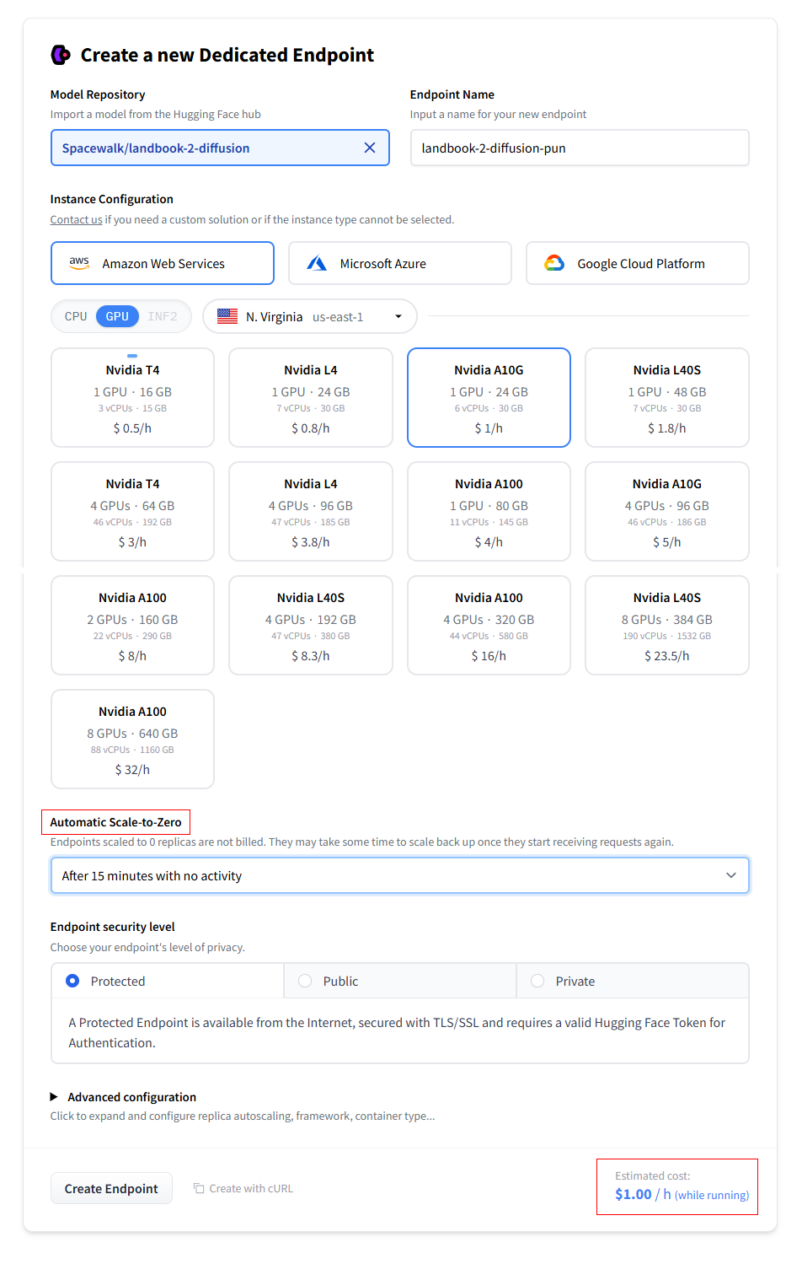802x1264 pixels.
Task: Switch to the INF2 instance tab
Action: [163, 317]
